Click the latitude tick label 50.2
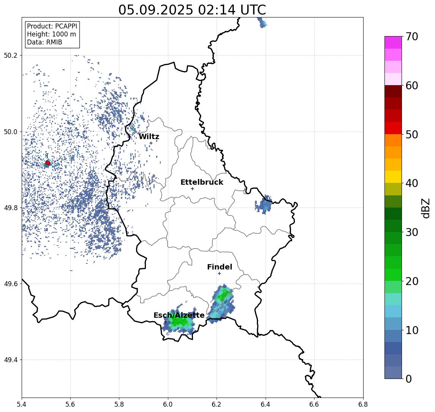 [x=11, y=55]
